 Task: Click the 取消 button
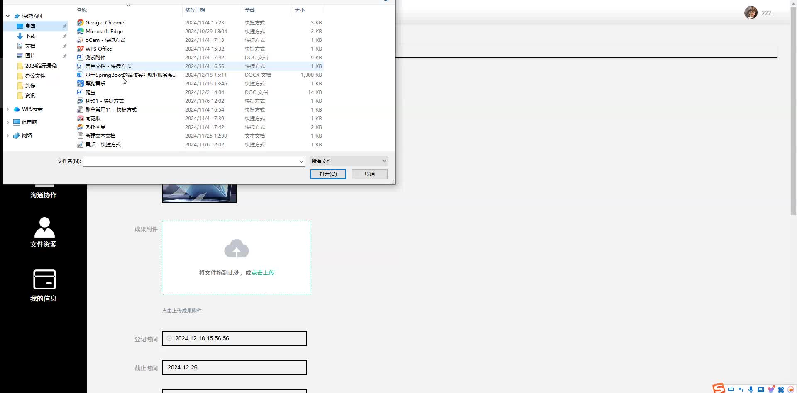(369, 174)
